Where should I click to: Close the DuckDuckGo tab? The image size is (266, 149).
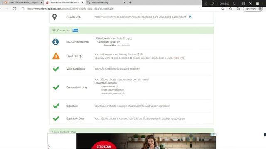(x=41, y=3)
